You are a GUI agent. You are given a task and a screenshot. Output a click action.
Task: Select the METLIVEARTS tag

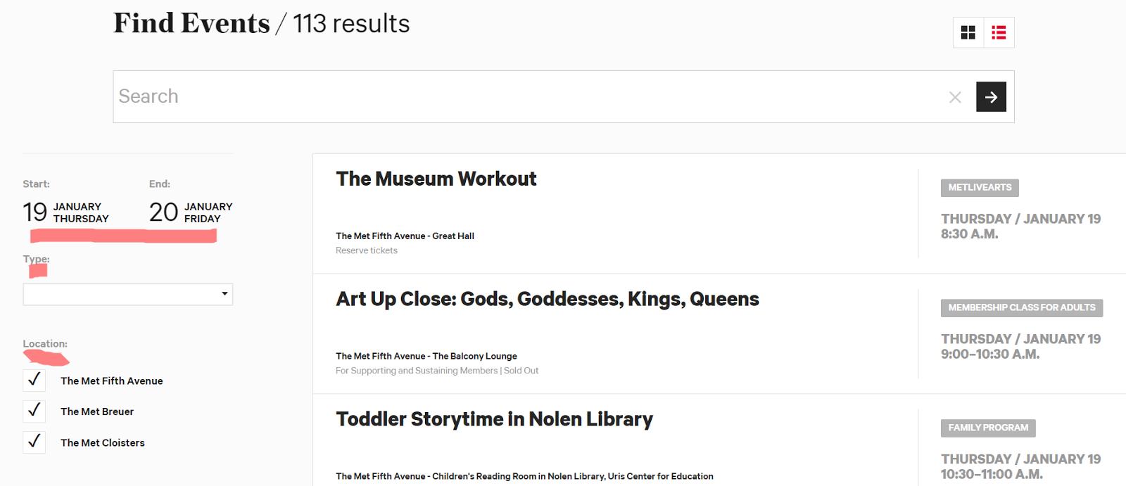(980, 188)
